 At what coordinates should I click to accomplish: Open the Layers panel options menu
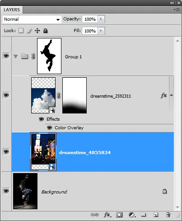177,10
